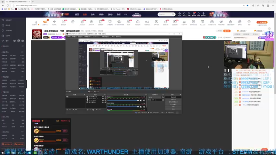Viewport: 276px width, 155px height.
Task: Remove scene with OBS scenes minus button
Action: [x=70, y=110]
